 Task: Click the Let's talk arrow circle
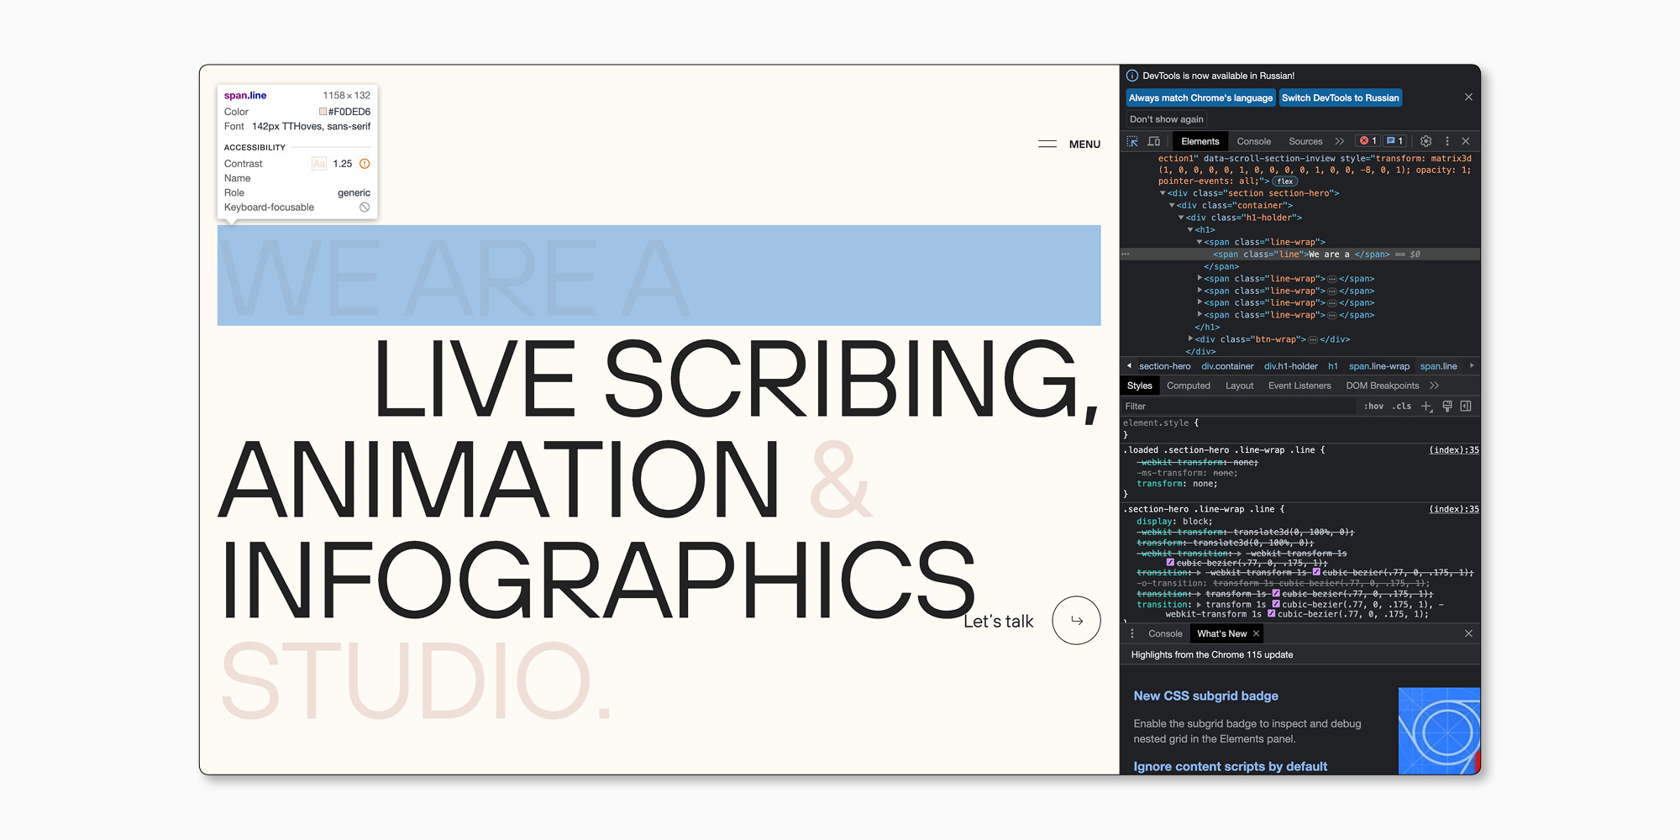point(1076,621)
